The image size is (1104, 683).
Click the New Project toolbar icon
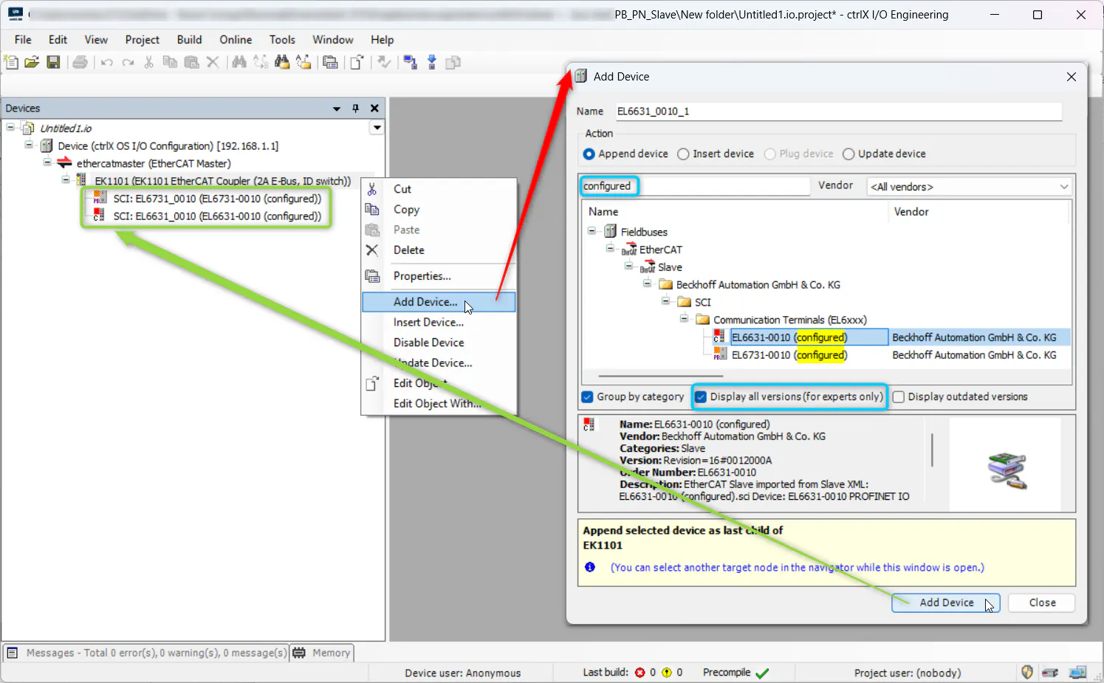coord(12,63)
